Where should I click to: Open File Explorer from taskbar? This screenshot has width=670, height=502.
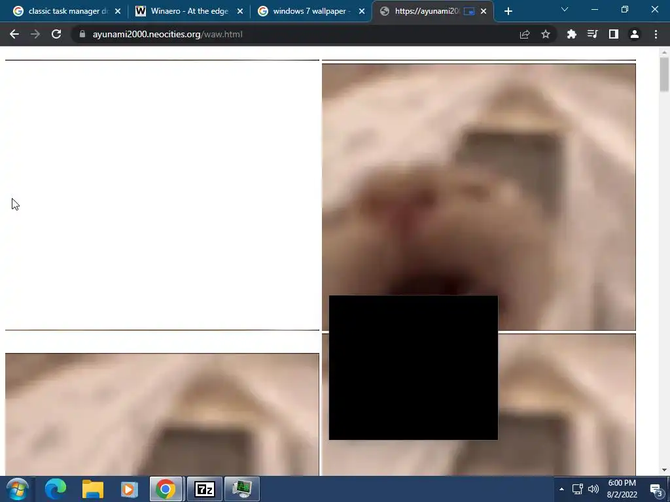point(93,489)
